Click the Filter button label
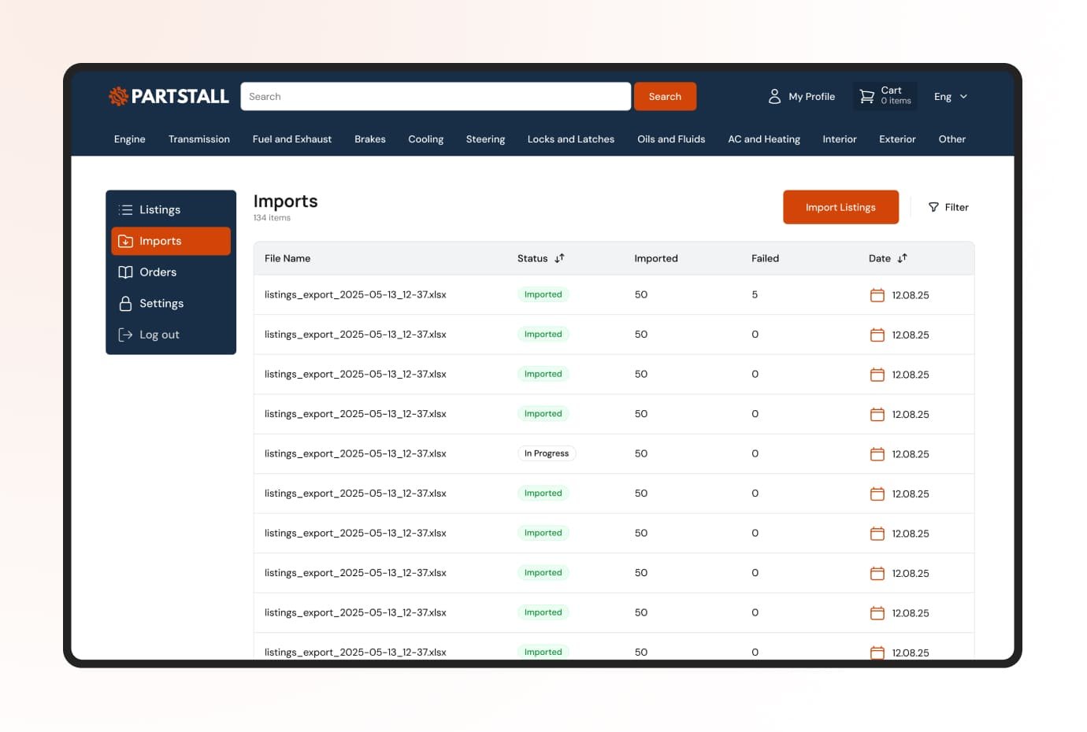The image size is (1087, 732). point(957,207)
